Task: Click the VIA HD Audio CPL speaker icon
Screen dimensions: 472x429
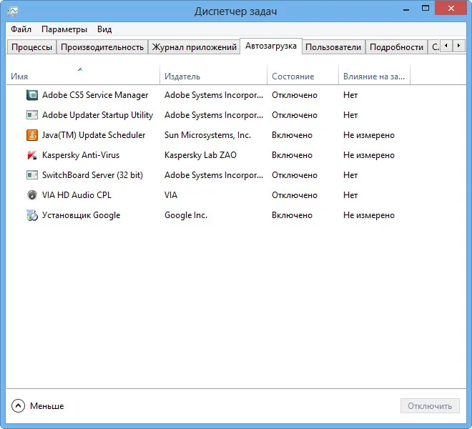Action: [x=32, y=195]
